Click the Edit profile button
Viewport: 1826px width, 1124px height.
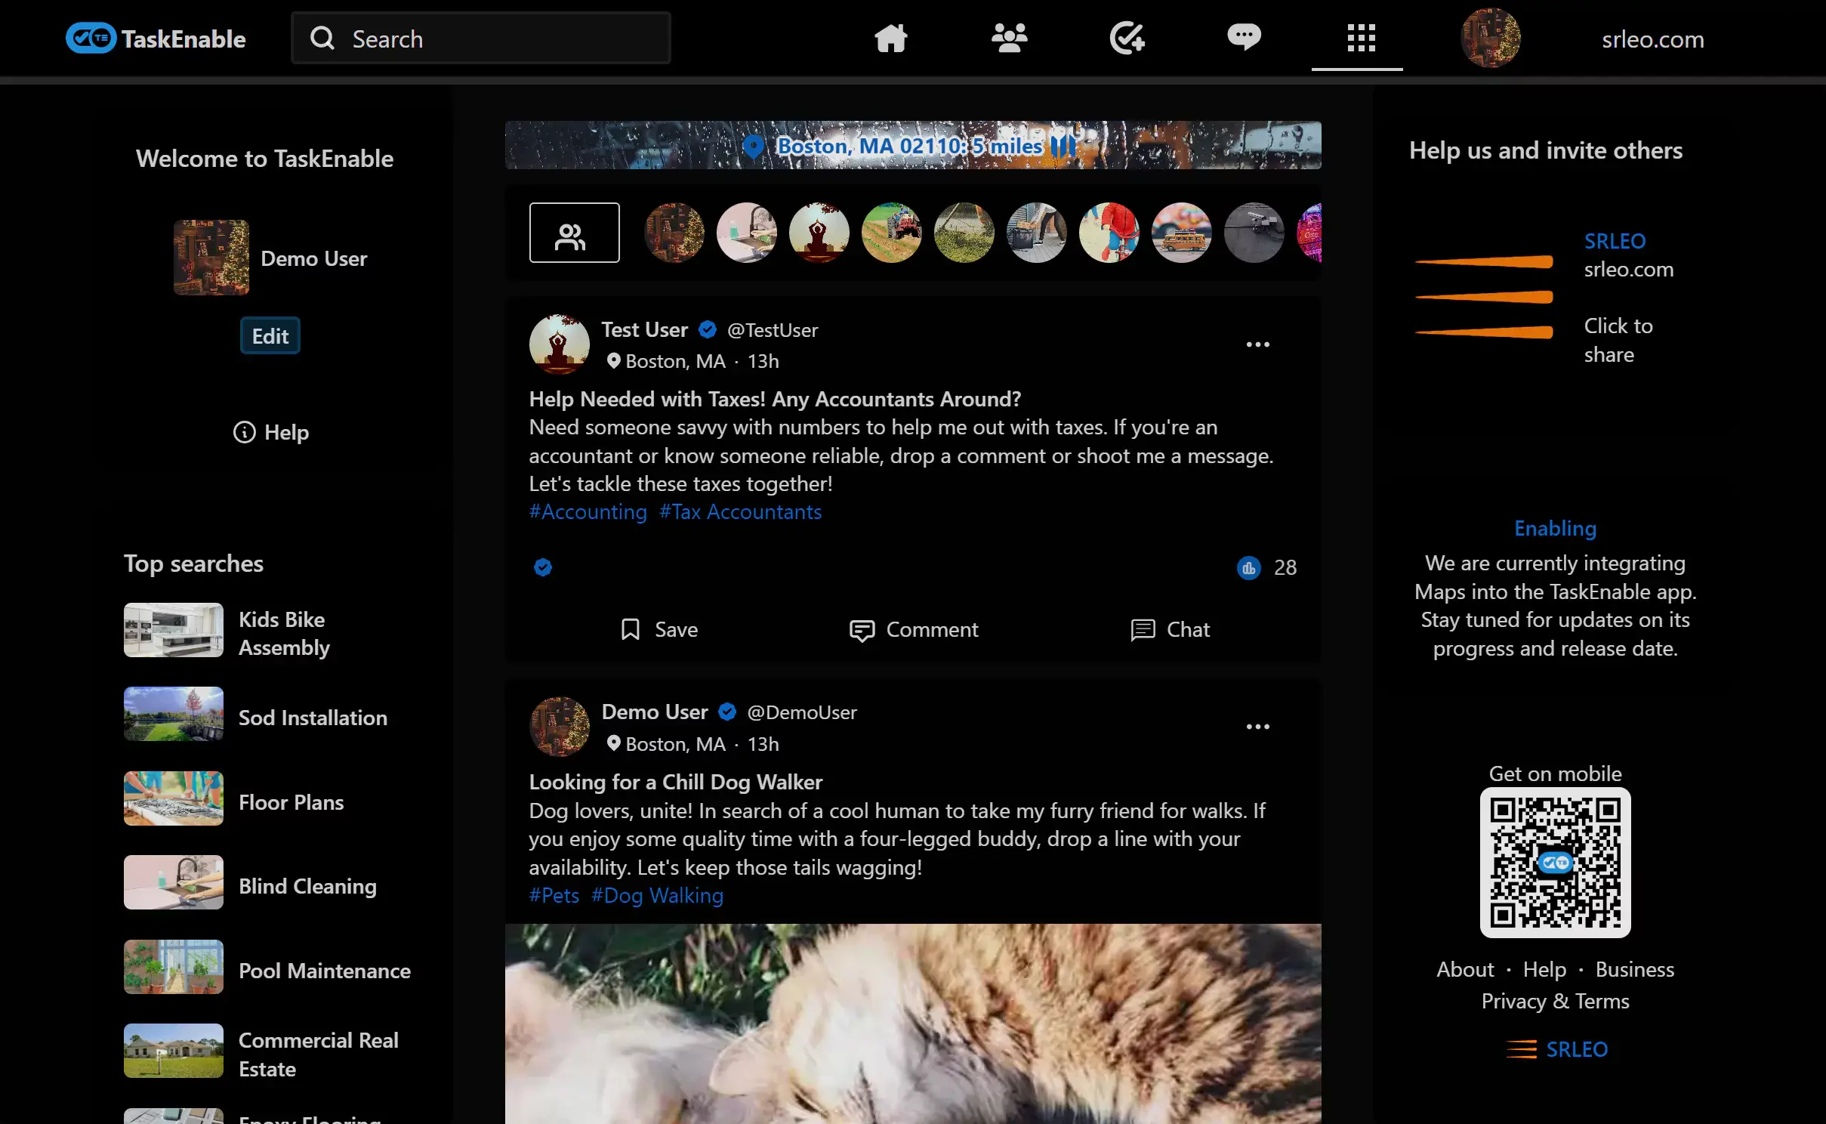[270, 336]
